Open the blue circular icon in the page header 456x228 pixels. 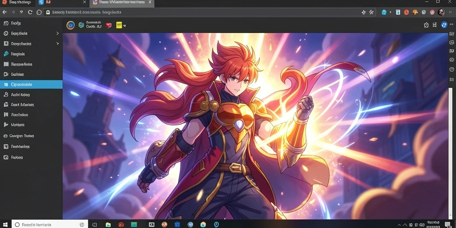point(70,25)
